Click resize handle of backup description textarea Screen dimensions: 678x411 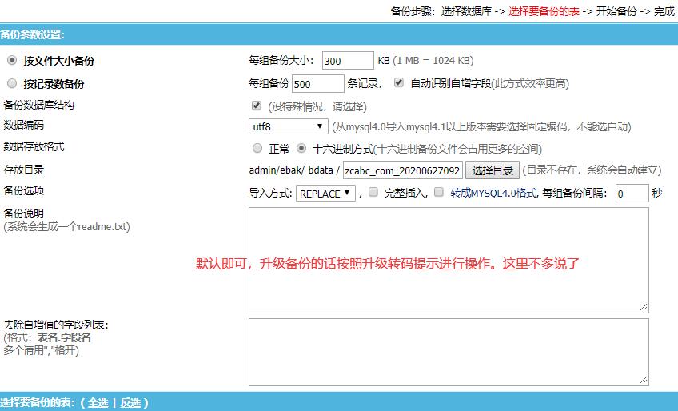[644, 308]
